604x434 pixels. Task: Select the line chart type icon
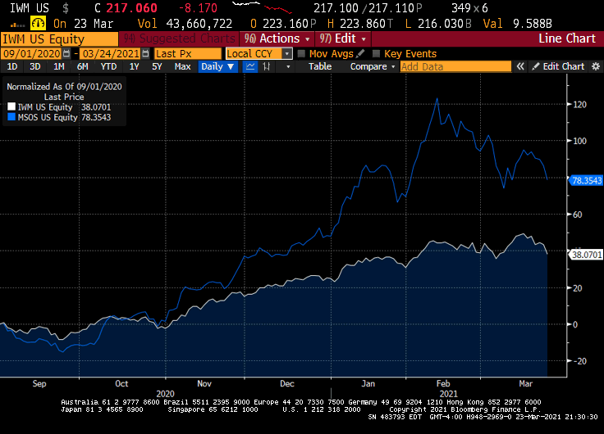pos(250,66)
